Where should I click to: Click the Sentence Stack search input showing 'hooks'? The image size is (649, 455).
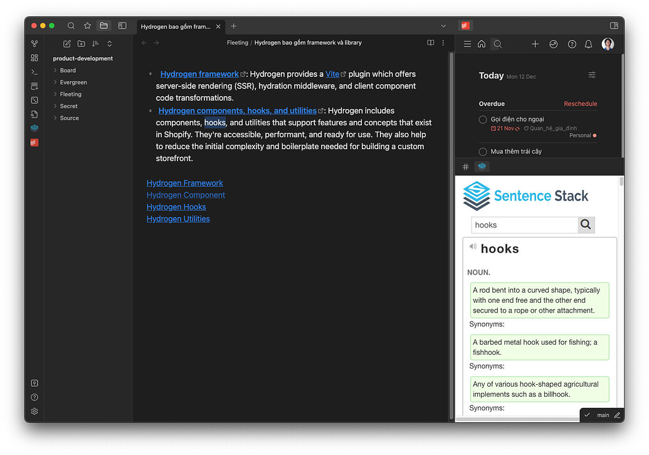pos(525,224)
